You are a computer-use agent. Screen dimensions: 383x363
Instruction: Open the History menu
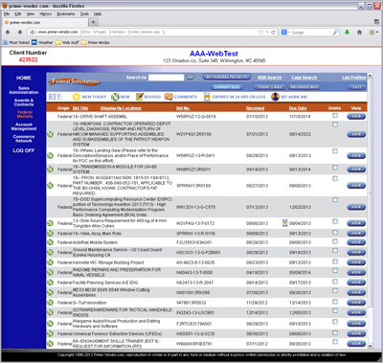[45, 14]
